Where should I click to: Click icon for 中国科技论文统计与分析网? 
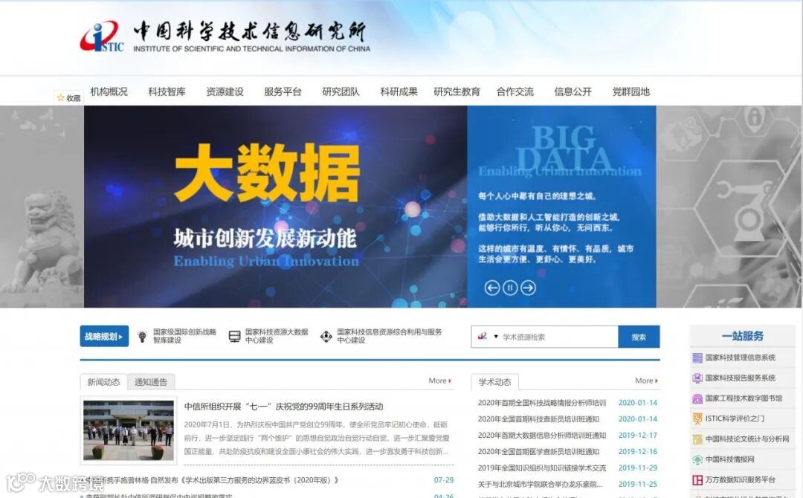click(697, 439)
